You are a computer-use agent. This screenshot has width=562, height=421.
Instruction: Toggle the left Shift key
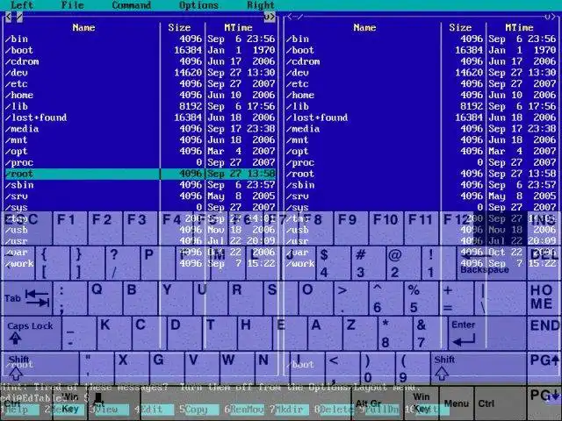40,368
